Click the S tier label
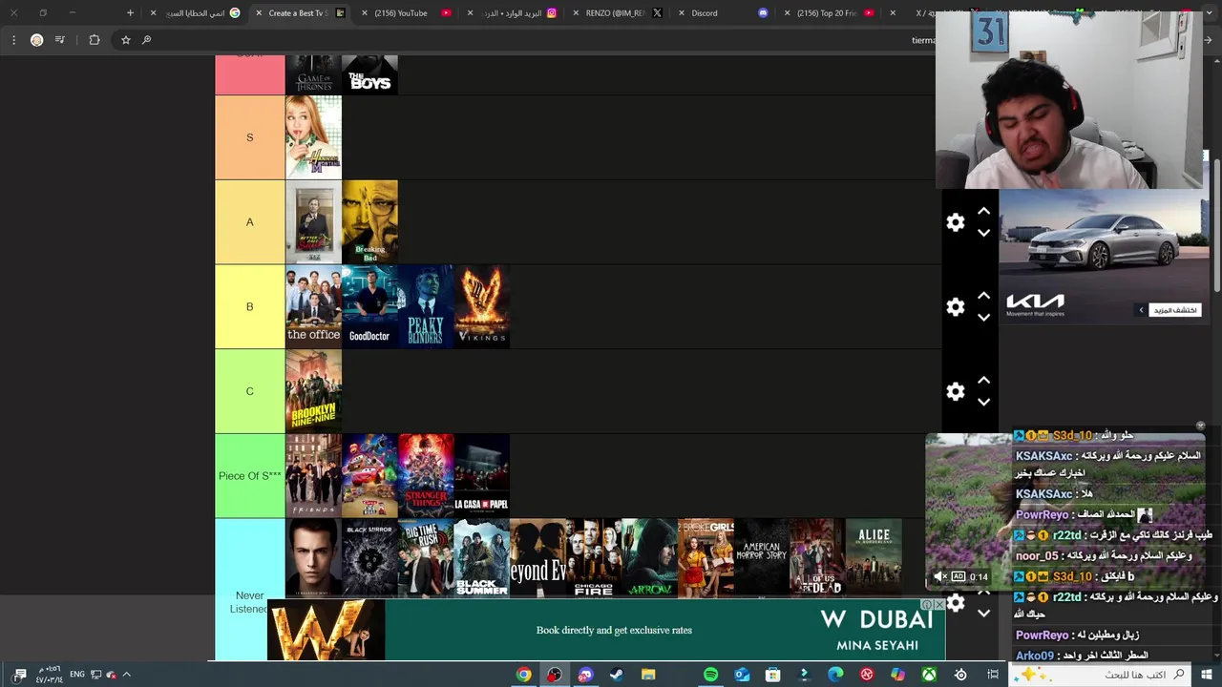This screenshot has width=1222, height=687. coord(250,137)
